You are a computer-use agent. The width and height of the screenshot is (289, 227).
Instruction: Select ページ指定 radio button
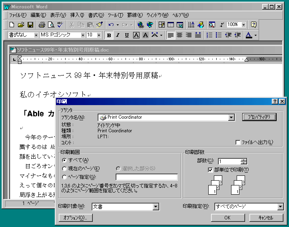(64, 177)
